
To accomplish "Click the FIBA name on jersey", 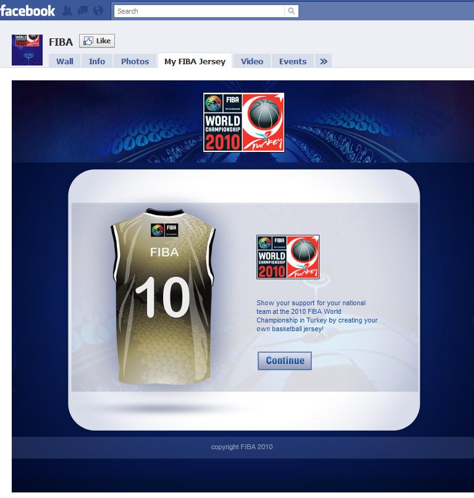I will pyautogui.click(x=164, y=252).
